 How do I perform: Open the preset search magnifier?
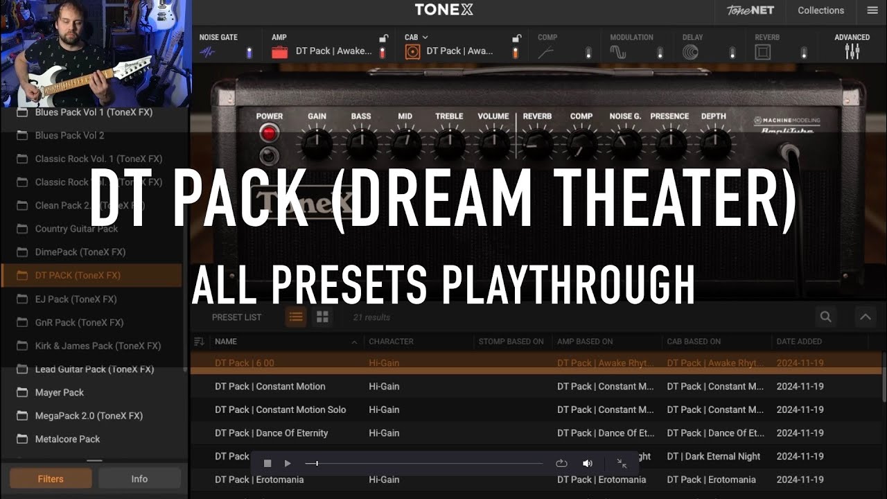825,317
